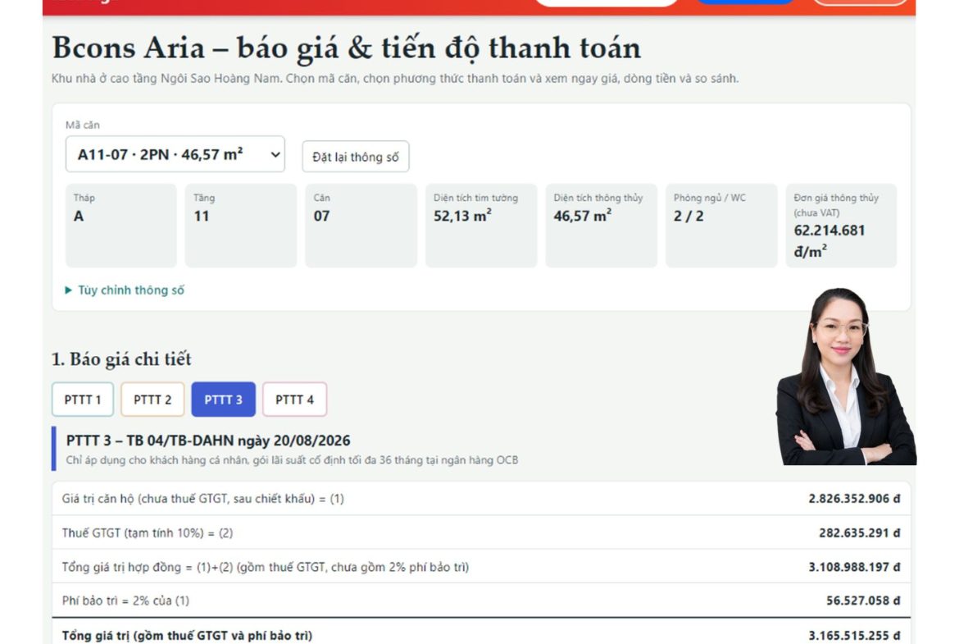This screenshot has height=644, width=959.
Task: Select the PTTT 4 tab
Action: (x=294, y=400)
